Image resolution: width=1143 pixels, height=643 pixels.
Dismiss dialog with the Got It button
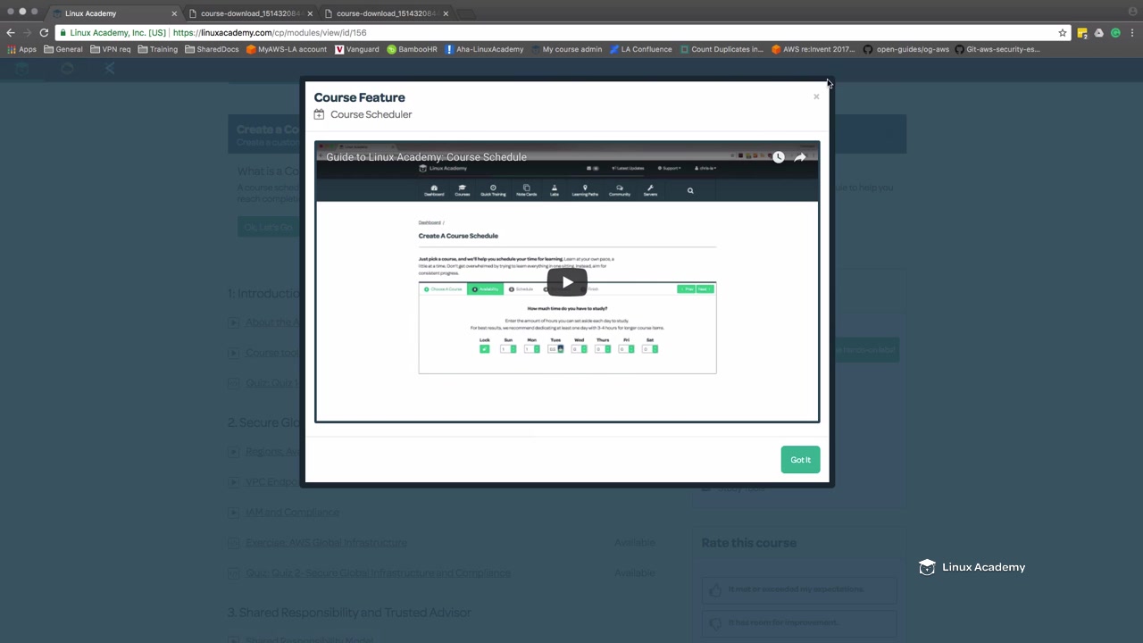click(x=800, y=460)
